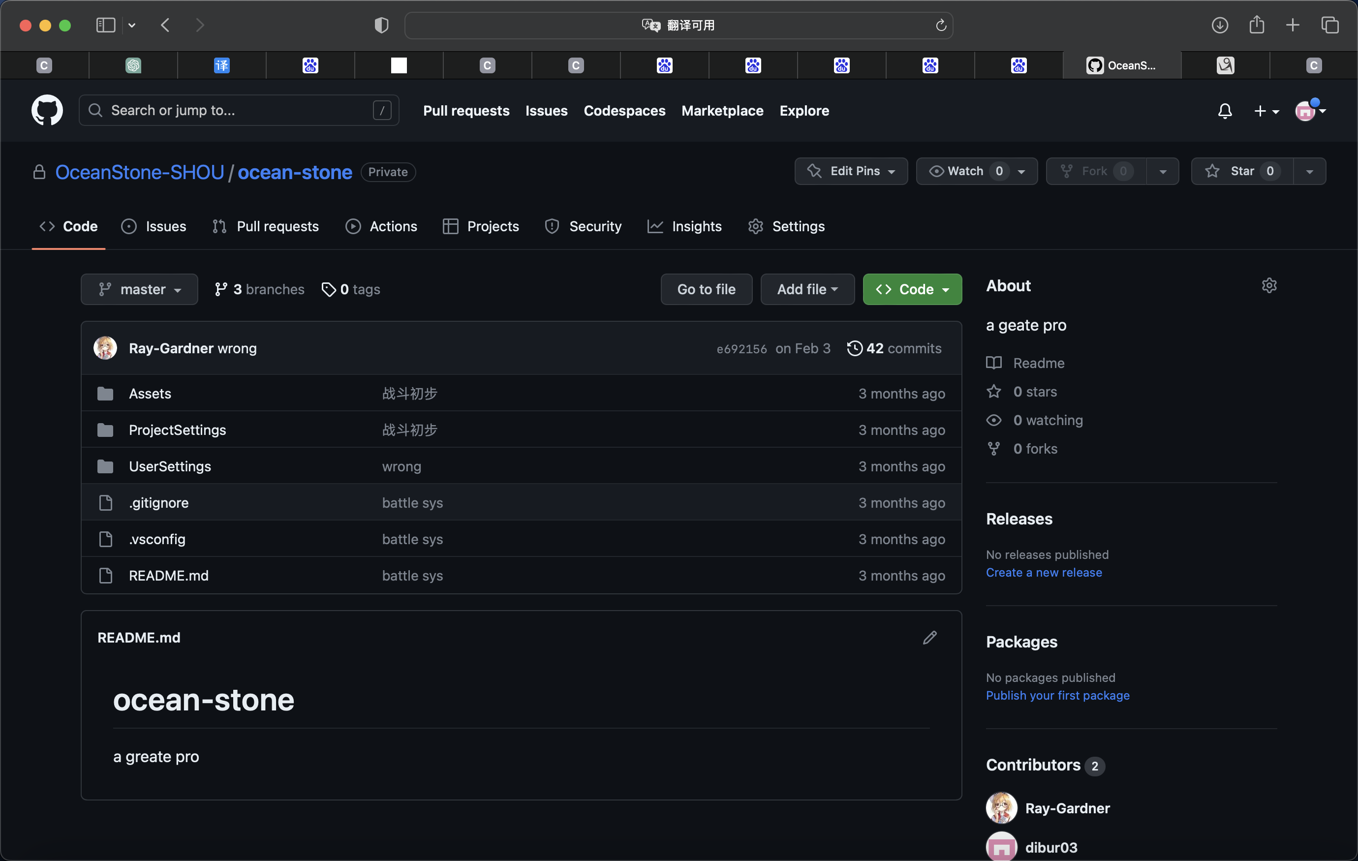Click the privacy shield icon in the toolbar

[x=381, y=26]
